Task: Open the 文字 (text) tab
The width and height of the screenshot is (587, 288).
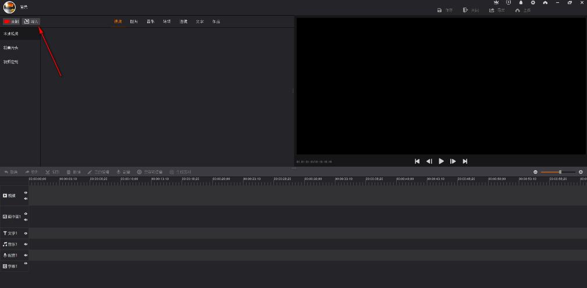Action: (200, 21)
